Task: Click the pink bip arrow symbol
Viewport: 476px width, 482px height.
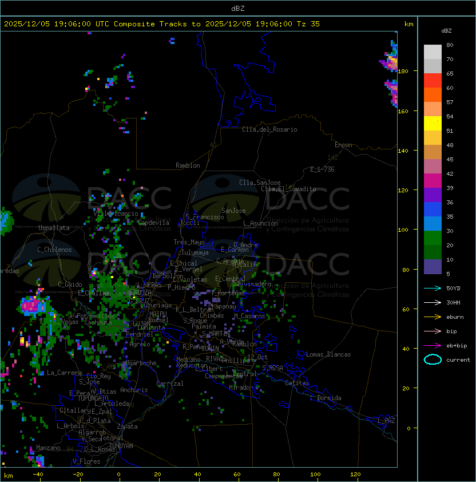Action: tap(433, 331)
